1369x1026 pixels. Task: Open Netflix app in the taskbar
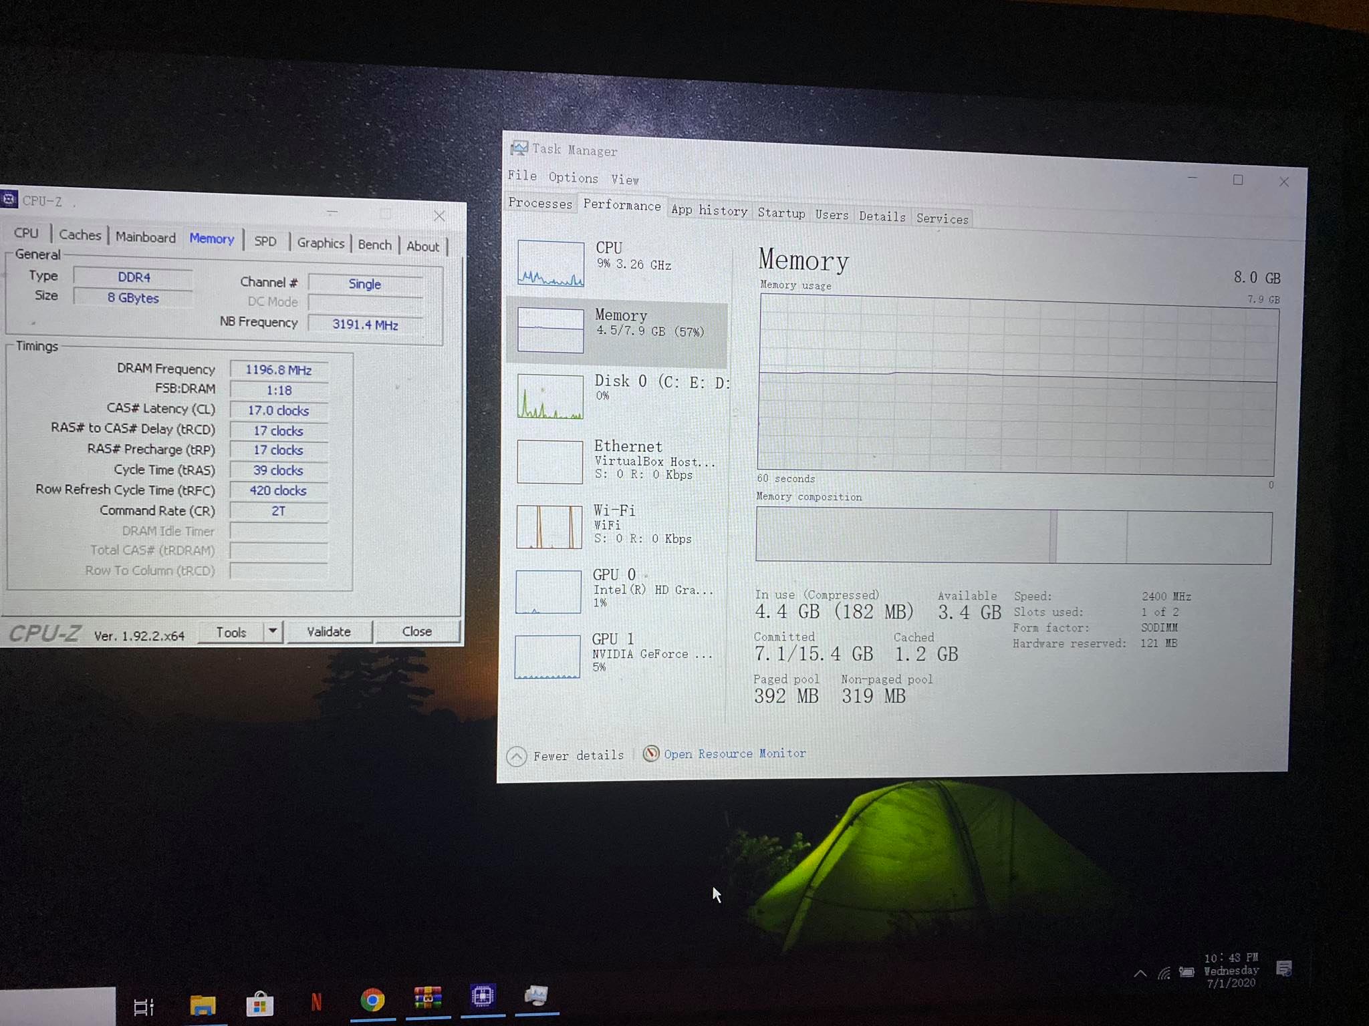coord(316,1002)
